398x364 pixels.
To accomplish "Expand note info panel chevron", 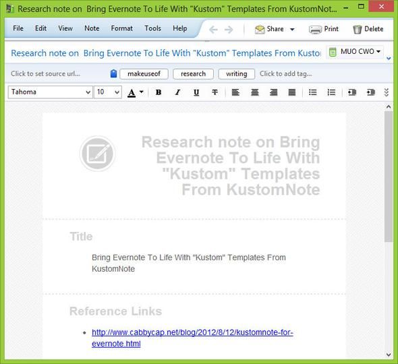I will coord(389,59).
